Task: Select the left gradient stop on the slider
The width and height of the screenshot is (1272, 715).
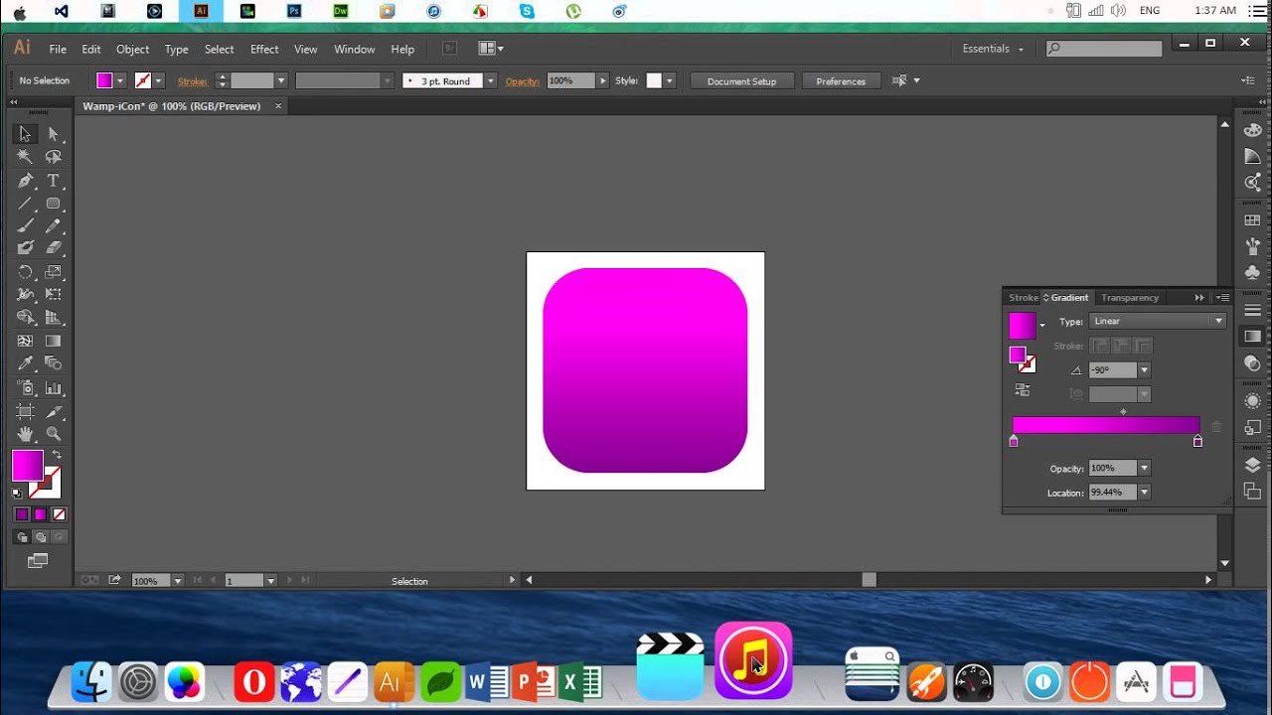Action: pos(1014,440)
